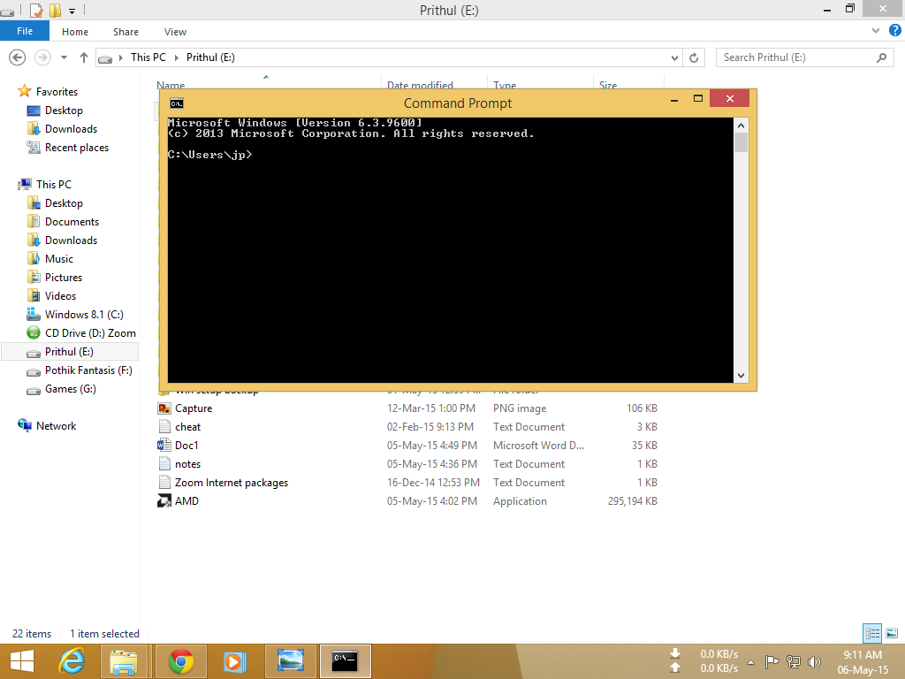Click the Command Prompt scrollbar thumb
Image resolution: width=905 pixels, height=679 pixels.
(741, 142)
